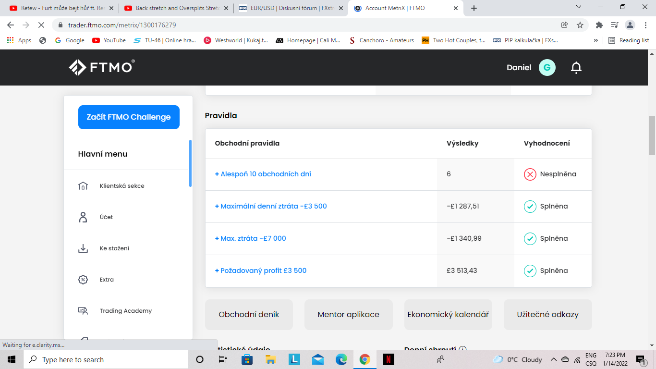Image resolution: width=656 pixels, height=369 pixels.
Task: Open Chrome three-dot menu
Action: 645,25
